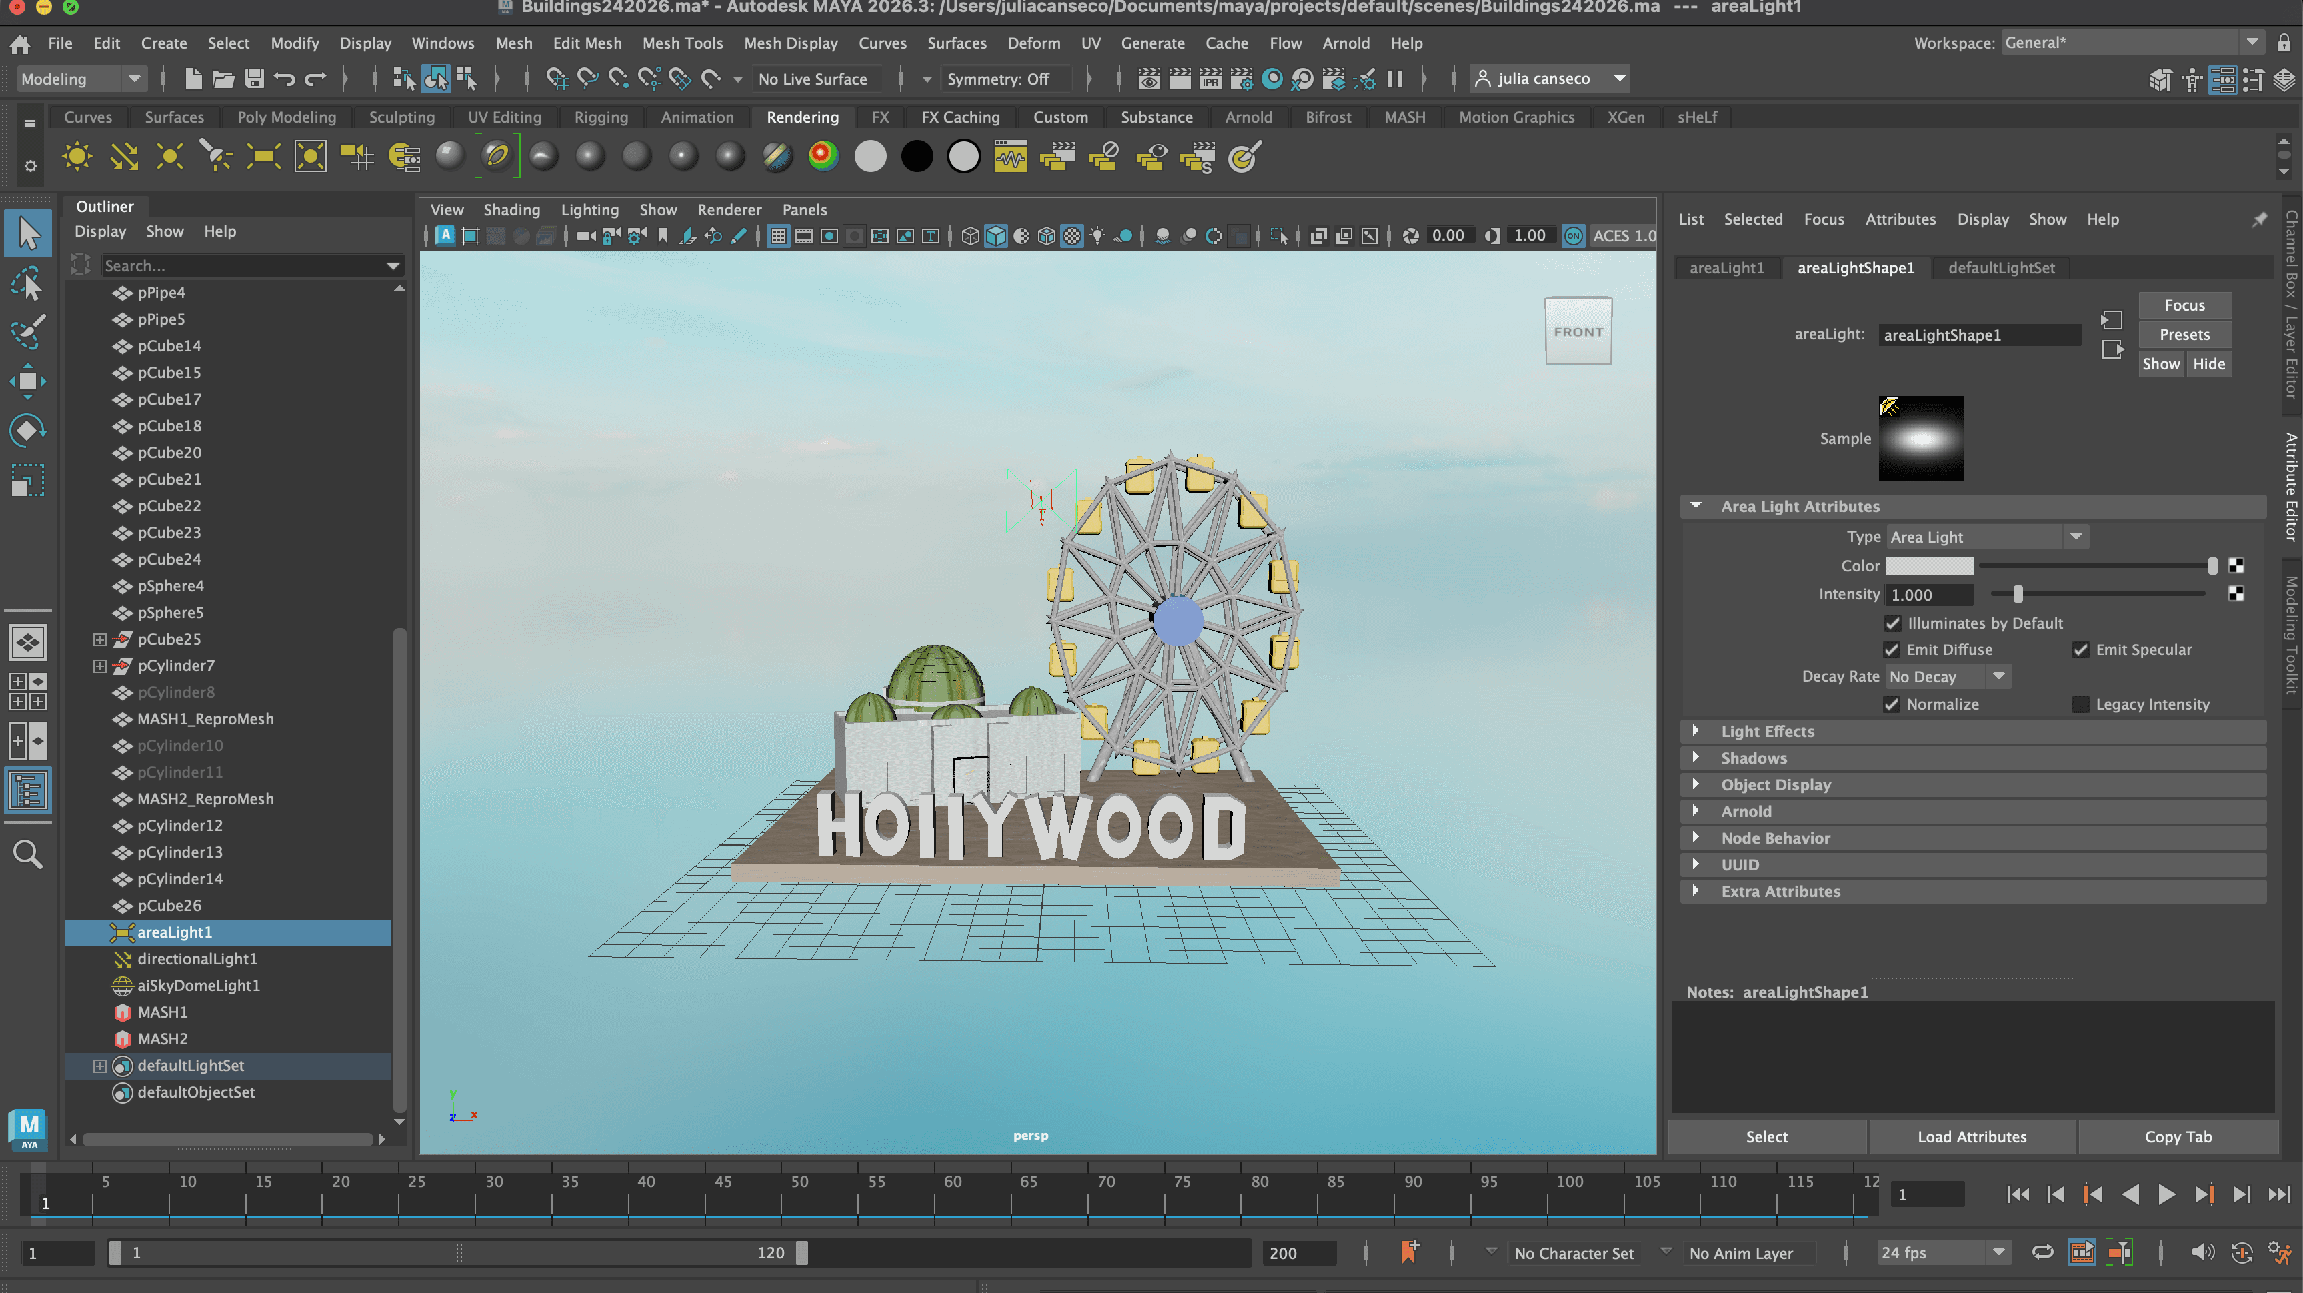Disable the Normalize checkbox
This screenshot has height=1293, width=2303.
pos(1892,704)
